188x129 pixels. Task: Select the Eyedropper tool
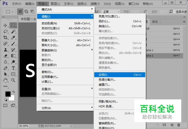pyautogui.click(x=13, y=37)
